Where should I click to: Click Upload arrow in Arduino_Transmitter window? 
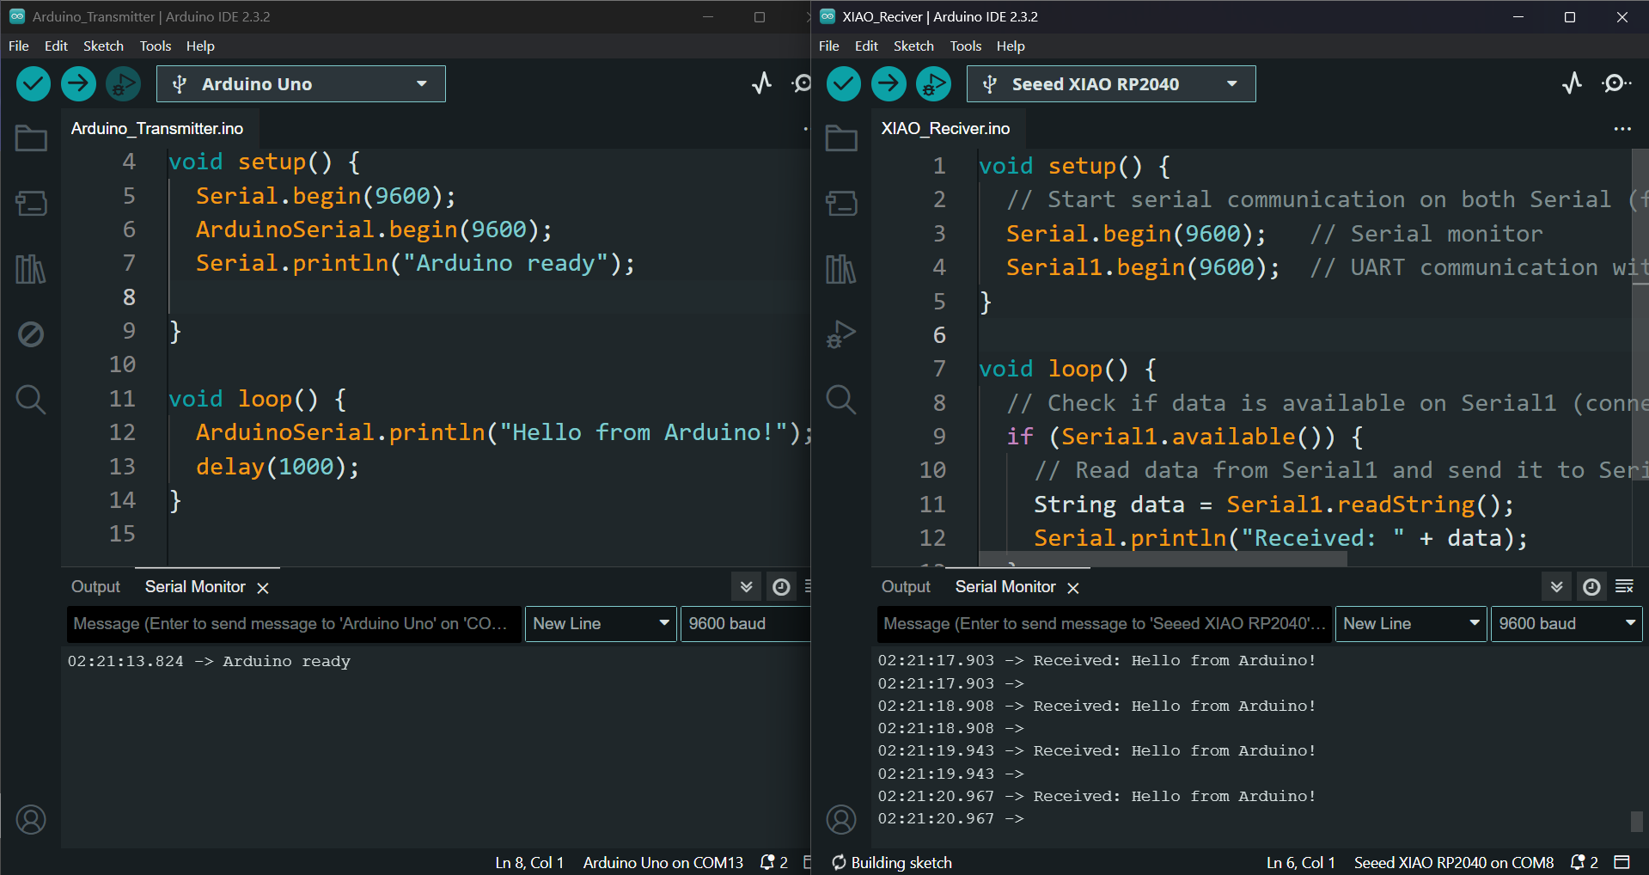(x=78, y=83)
